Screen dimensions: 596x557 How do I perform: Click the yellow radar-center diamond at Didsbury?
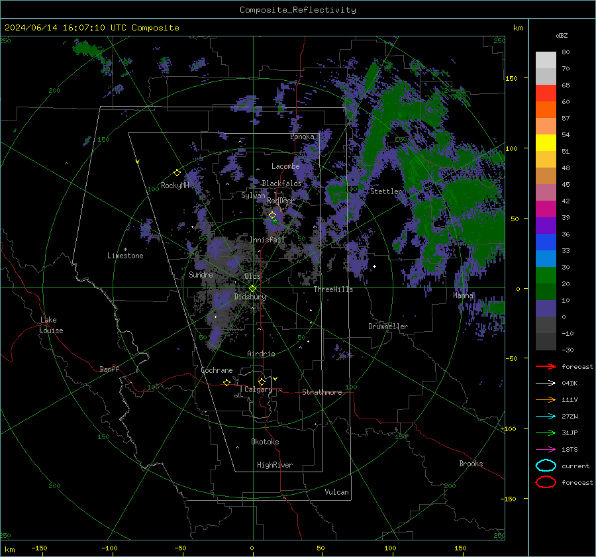click(252, 288)
